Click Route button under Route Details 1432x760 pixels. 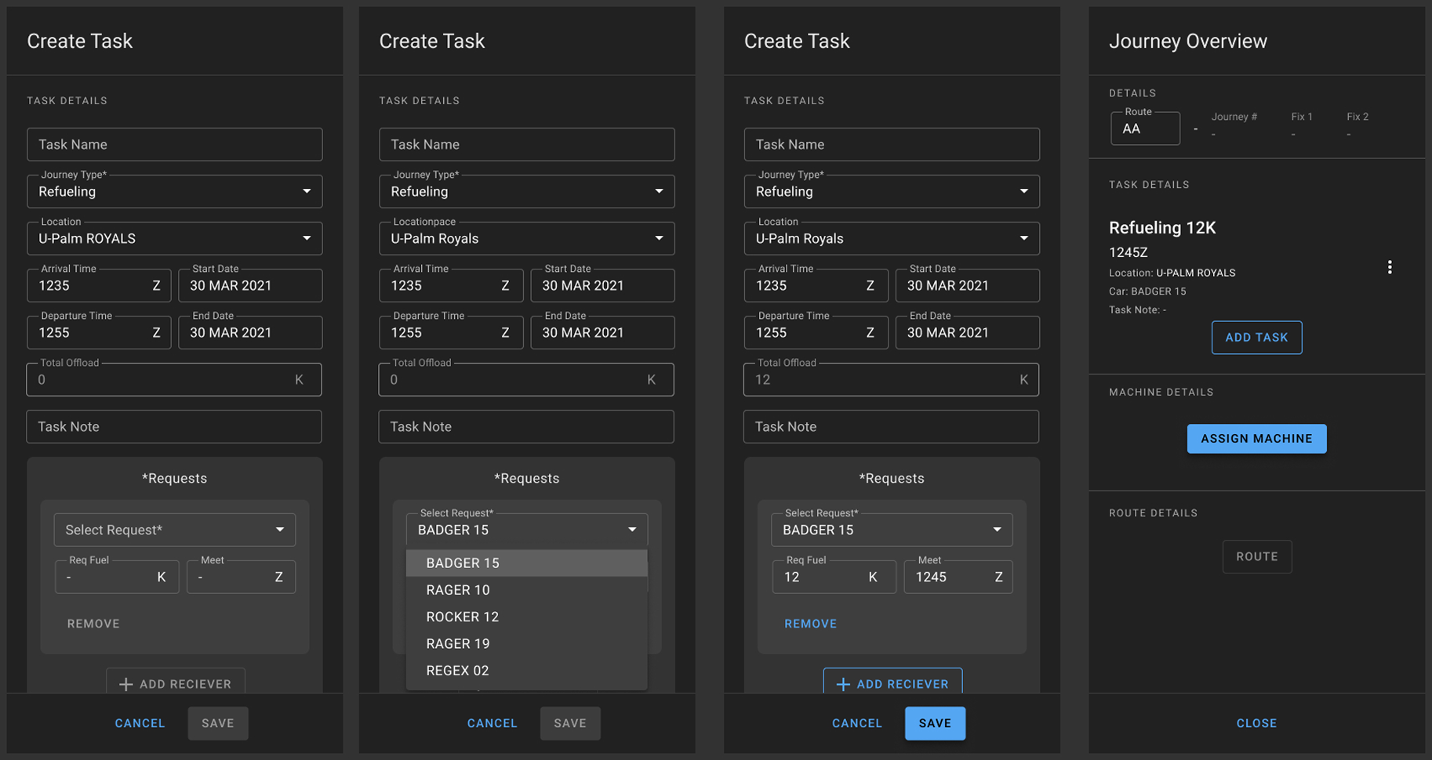(1257, 556)
